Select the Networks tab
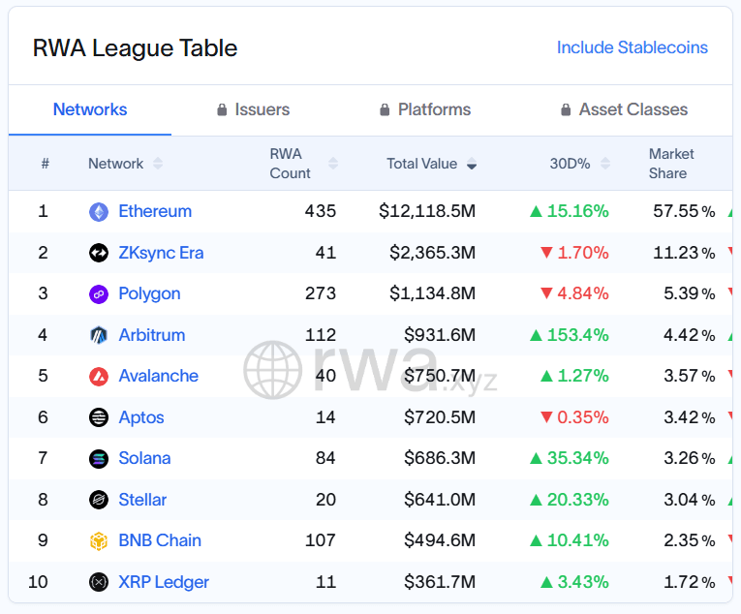This screenshot has height=614, width=741. click(90, 109)
